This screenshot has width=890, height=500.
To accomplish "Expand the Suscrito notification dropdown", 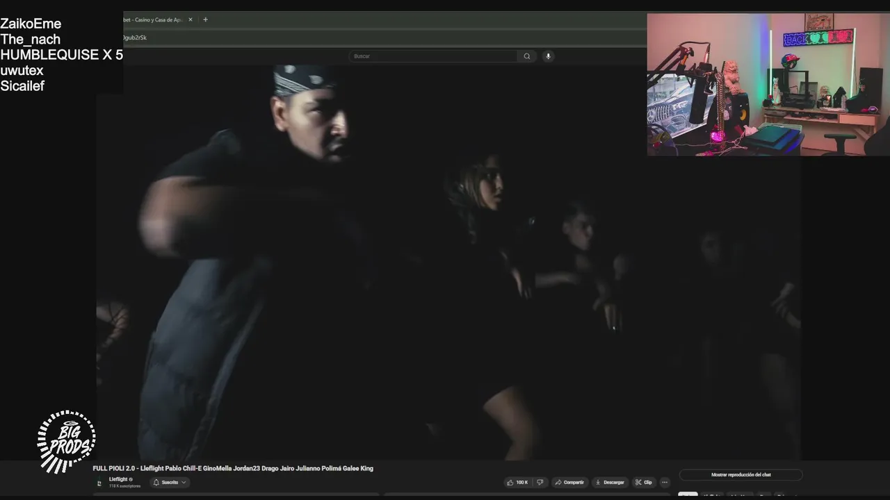I will (x=170, y=482).
